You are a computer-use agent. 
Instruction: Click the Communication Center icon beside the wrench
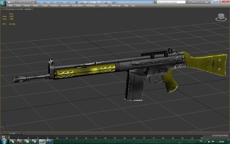(197, 2)
